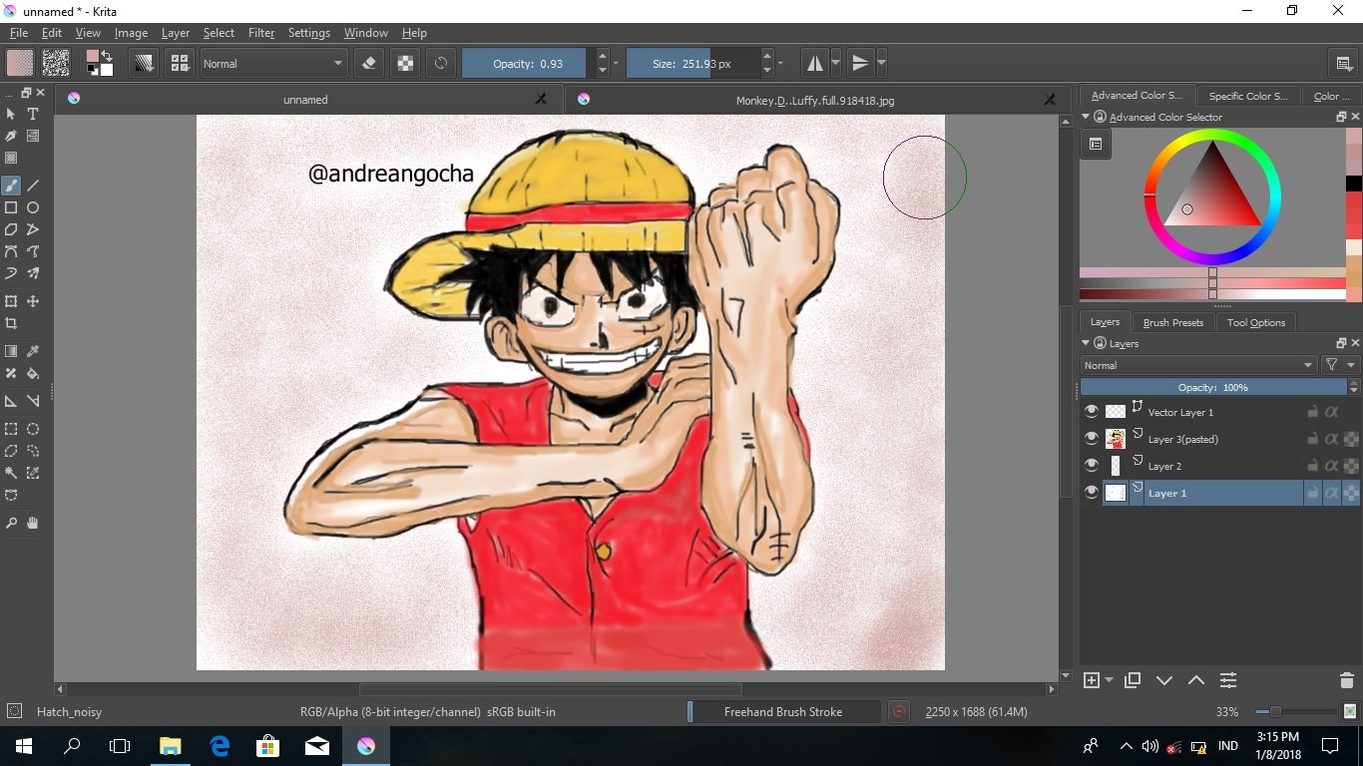
Task: Toggle preserve alpha in toolbar
Action: (405, 63)
